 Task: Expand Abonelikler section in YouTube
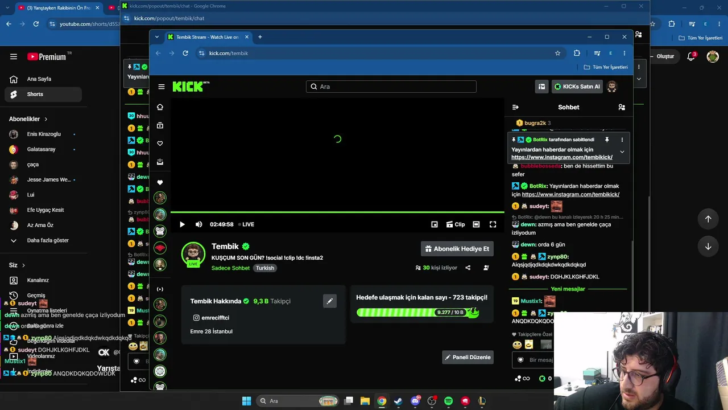pyautogui.click(x=28, y=119)
